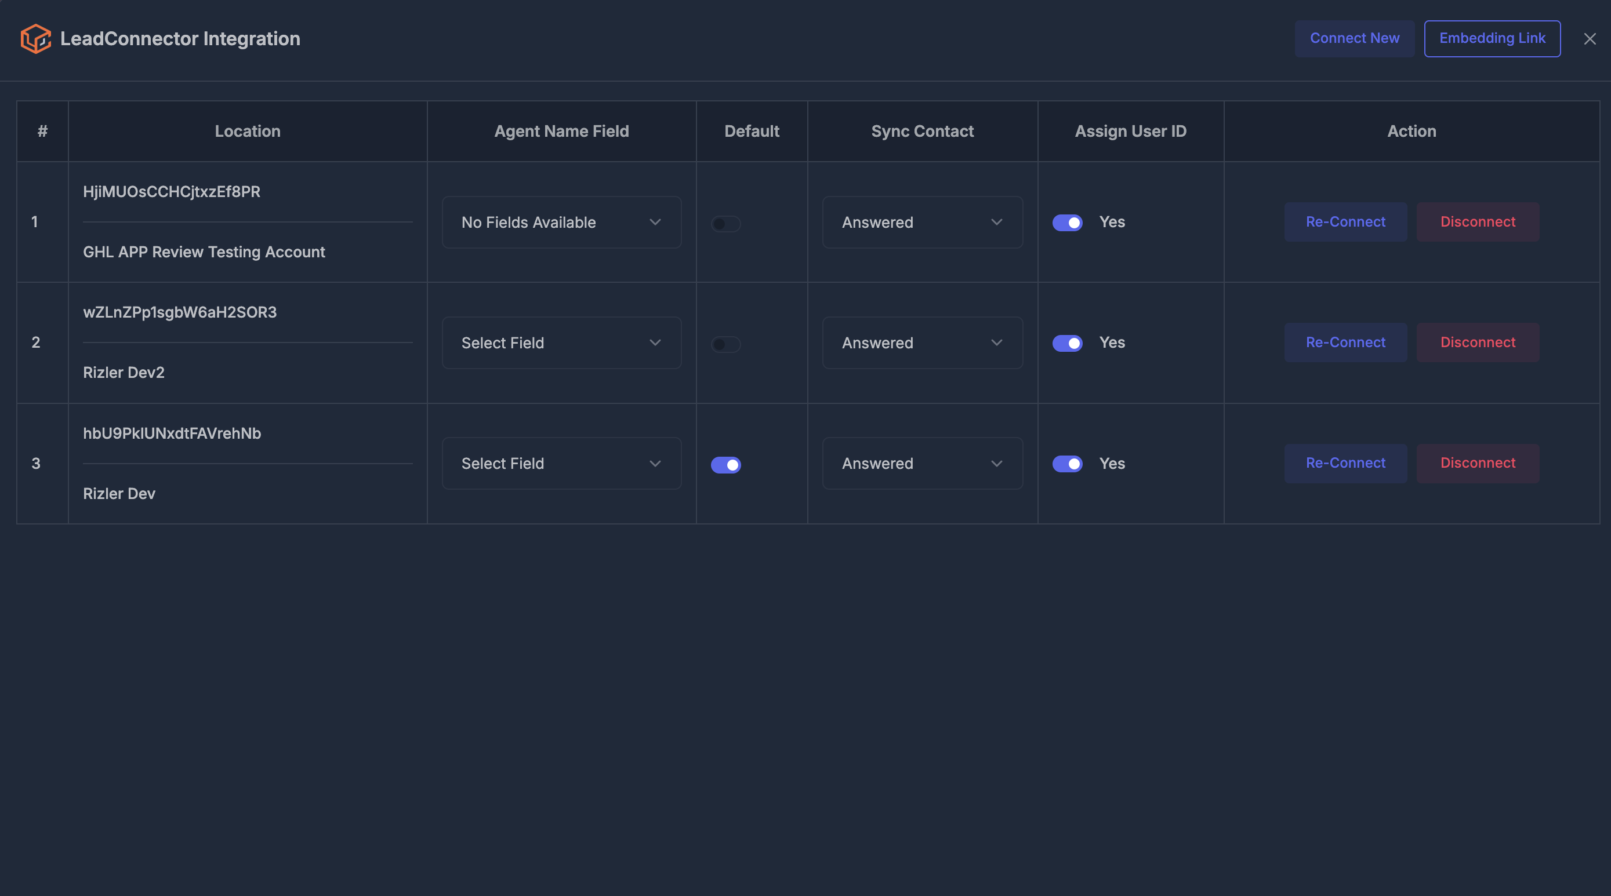Screen dimensions: 1611x896
Task: Click chevron arrow in Rizler Dev2 Select Field
Action: (655, 343)
